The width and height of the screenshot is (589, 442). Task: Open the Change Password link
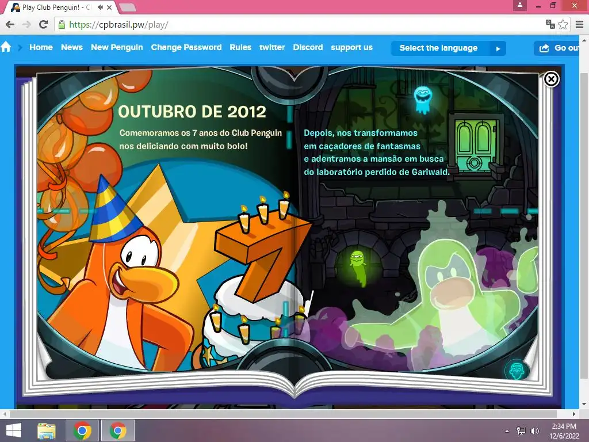point(186,47)
